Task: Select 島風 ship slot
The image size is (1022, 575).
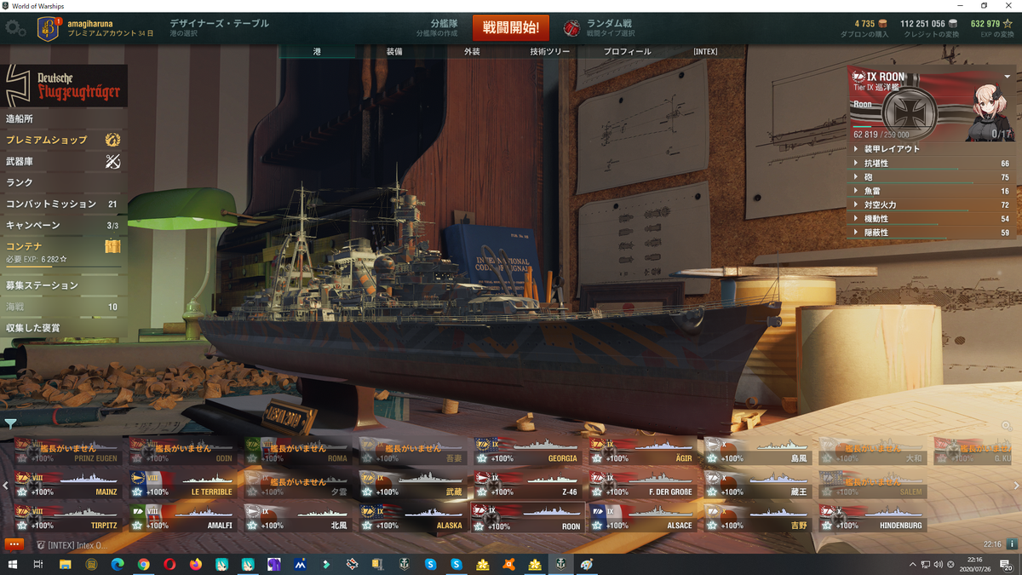Action: [x=758, y=451]
